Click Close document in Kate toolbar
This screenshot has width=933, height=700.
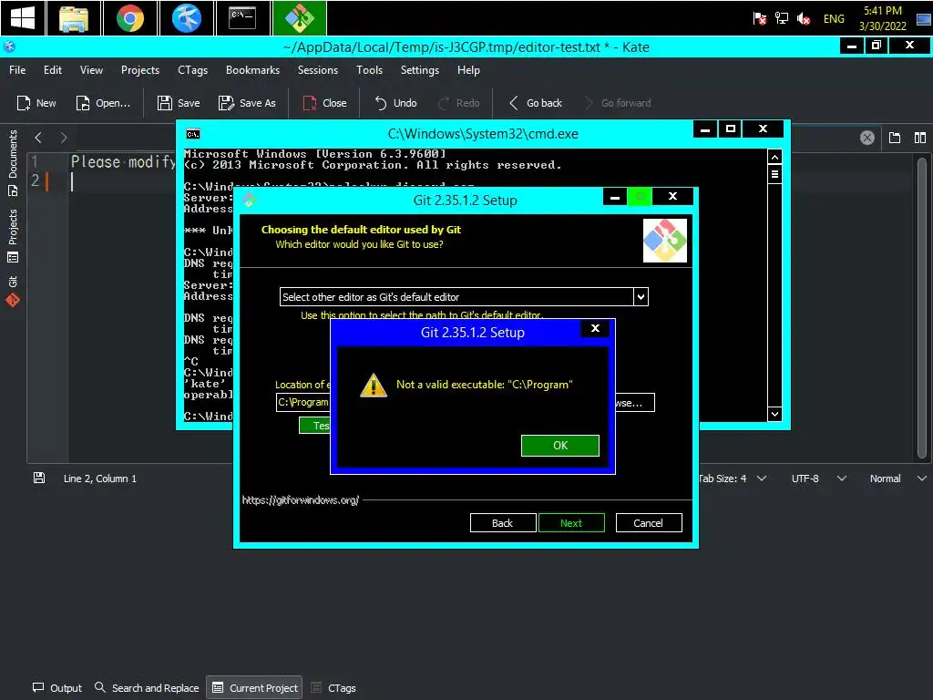click(x=325, y=103)
